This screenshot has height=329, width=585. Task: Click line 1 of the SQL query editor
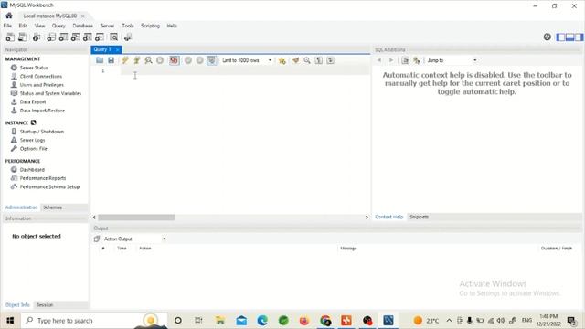click(245, 71)
